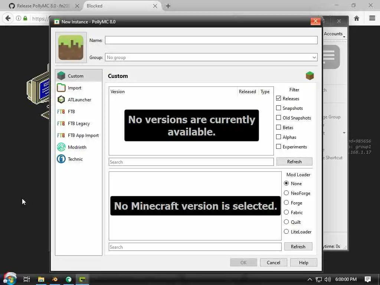Select Quilt mod loader
This screenshot has height=285, width=380.
(286, 222)
